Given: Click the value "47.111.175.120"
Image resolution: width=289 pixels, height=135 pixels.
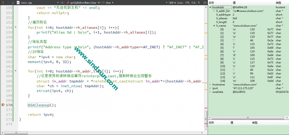Looking at the screenshot, I should [x=243, y=88].
